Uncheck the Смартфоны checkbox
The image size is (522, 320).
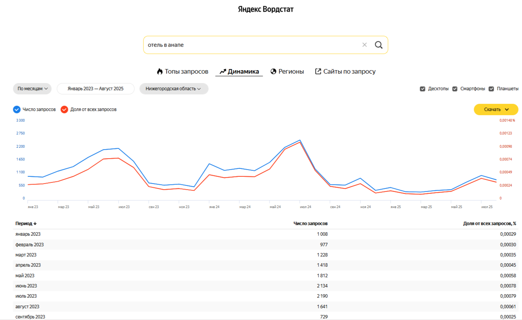click(455, 88)
